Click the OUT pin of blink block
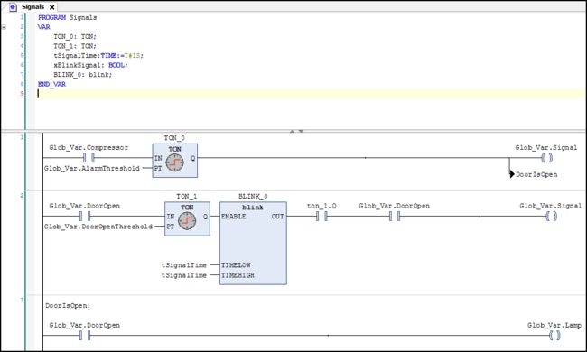The height and width of the screenshot is (352, 587). [x=278, y=217]
